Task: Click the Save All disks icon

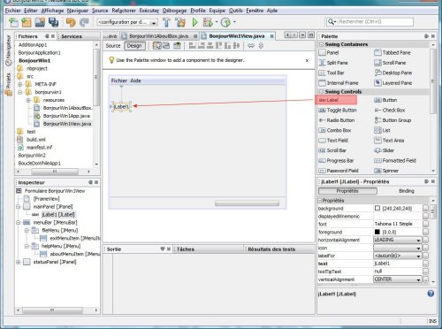Action: [53, 22]
